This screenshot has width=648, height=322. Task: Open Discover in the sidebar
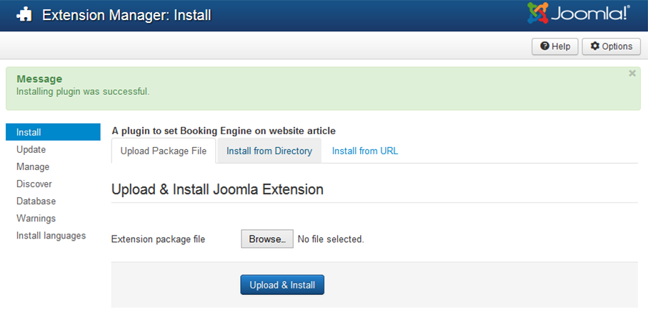[34, 184]
